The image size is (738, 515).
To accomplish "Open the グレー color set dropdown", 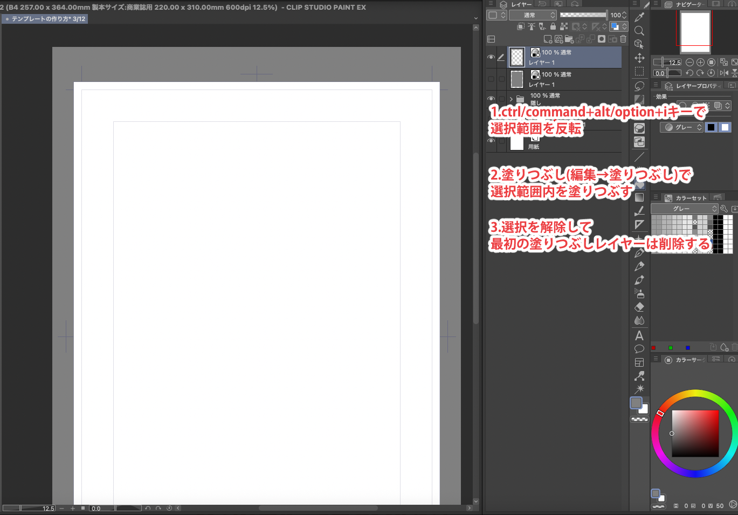I will [684, 209].
